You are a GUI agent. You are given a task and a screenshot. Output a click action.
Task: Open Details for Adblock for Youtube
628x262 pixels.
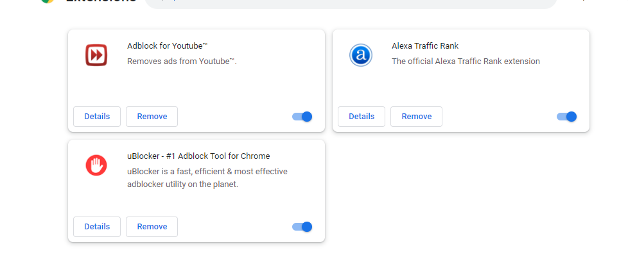[97, 117]
